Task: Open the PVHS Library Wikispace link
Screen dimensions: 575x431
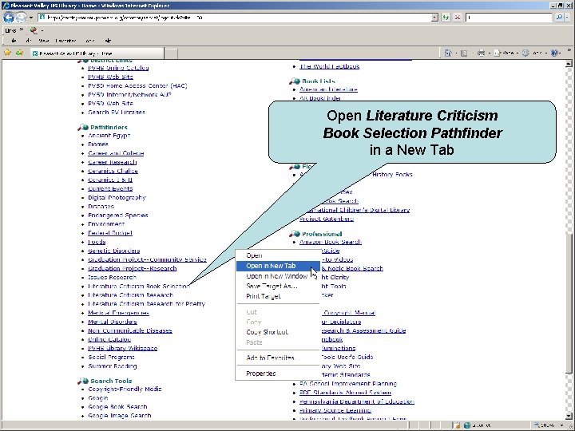Action: (x=122, y=348)
